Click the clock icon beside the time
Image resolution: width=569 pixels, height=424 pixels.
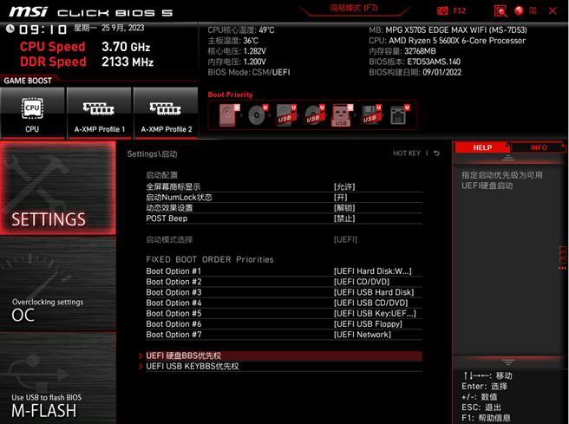[10, 29]
